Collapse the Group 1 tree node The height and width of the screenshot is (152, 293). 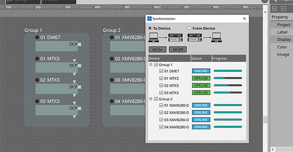151,65
